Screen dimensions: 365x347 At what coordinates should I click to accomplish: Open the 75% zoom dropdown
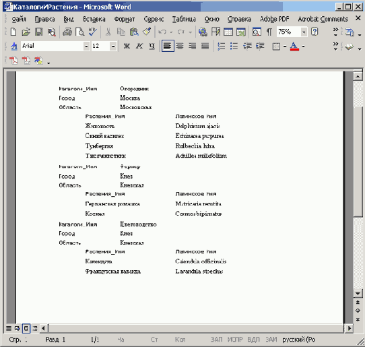tap(304, 32)
